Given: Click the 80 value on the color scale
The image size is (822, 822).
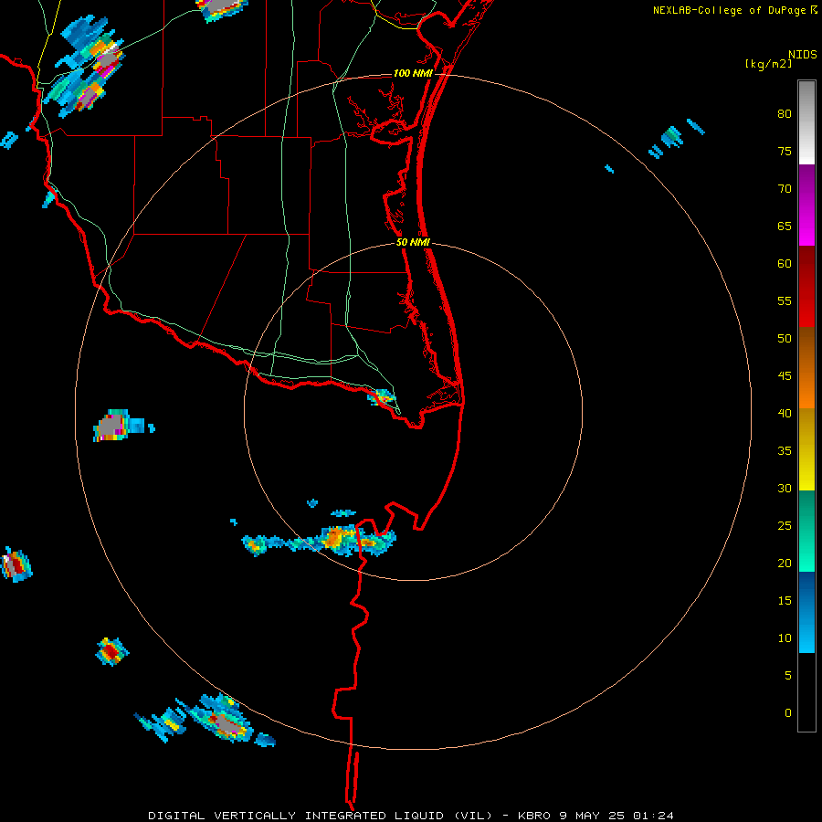Looking at the screenshot, I should coord(785,114).
